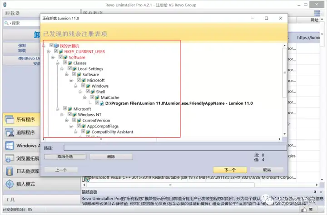Click the 路径 path field

coord(175,148)
